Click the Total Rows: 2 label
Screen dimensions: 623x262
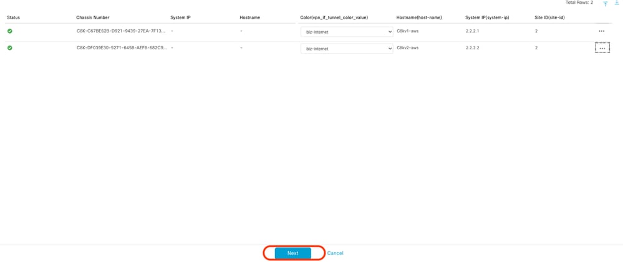click(579, 2)
